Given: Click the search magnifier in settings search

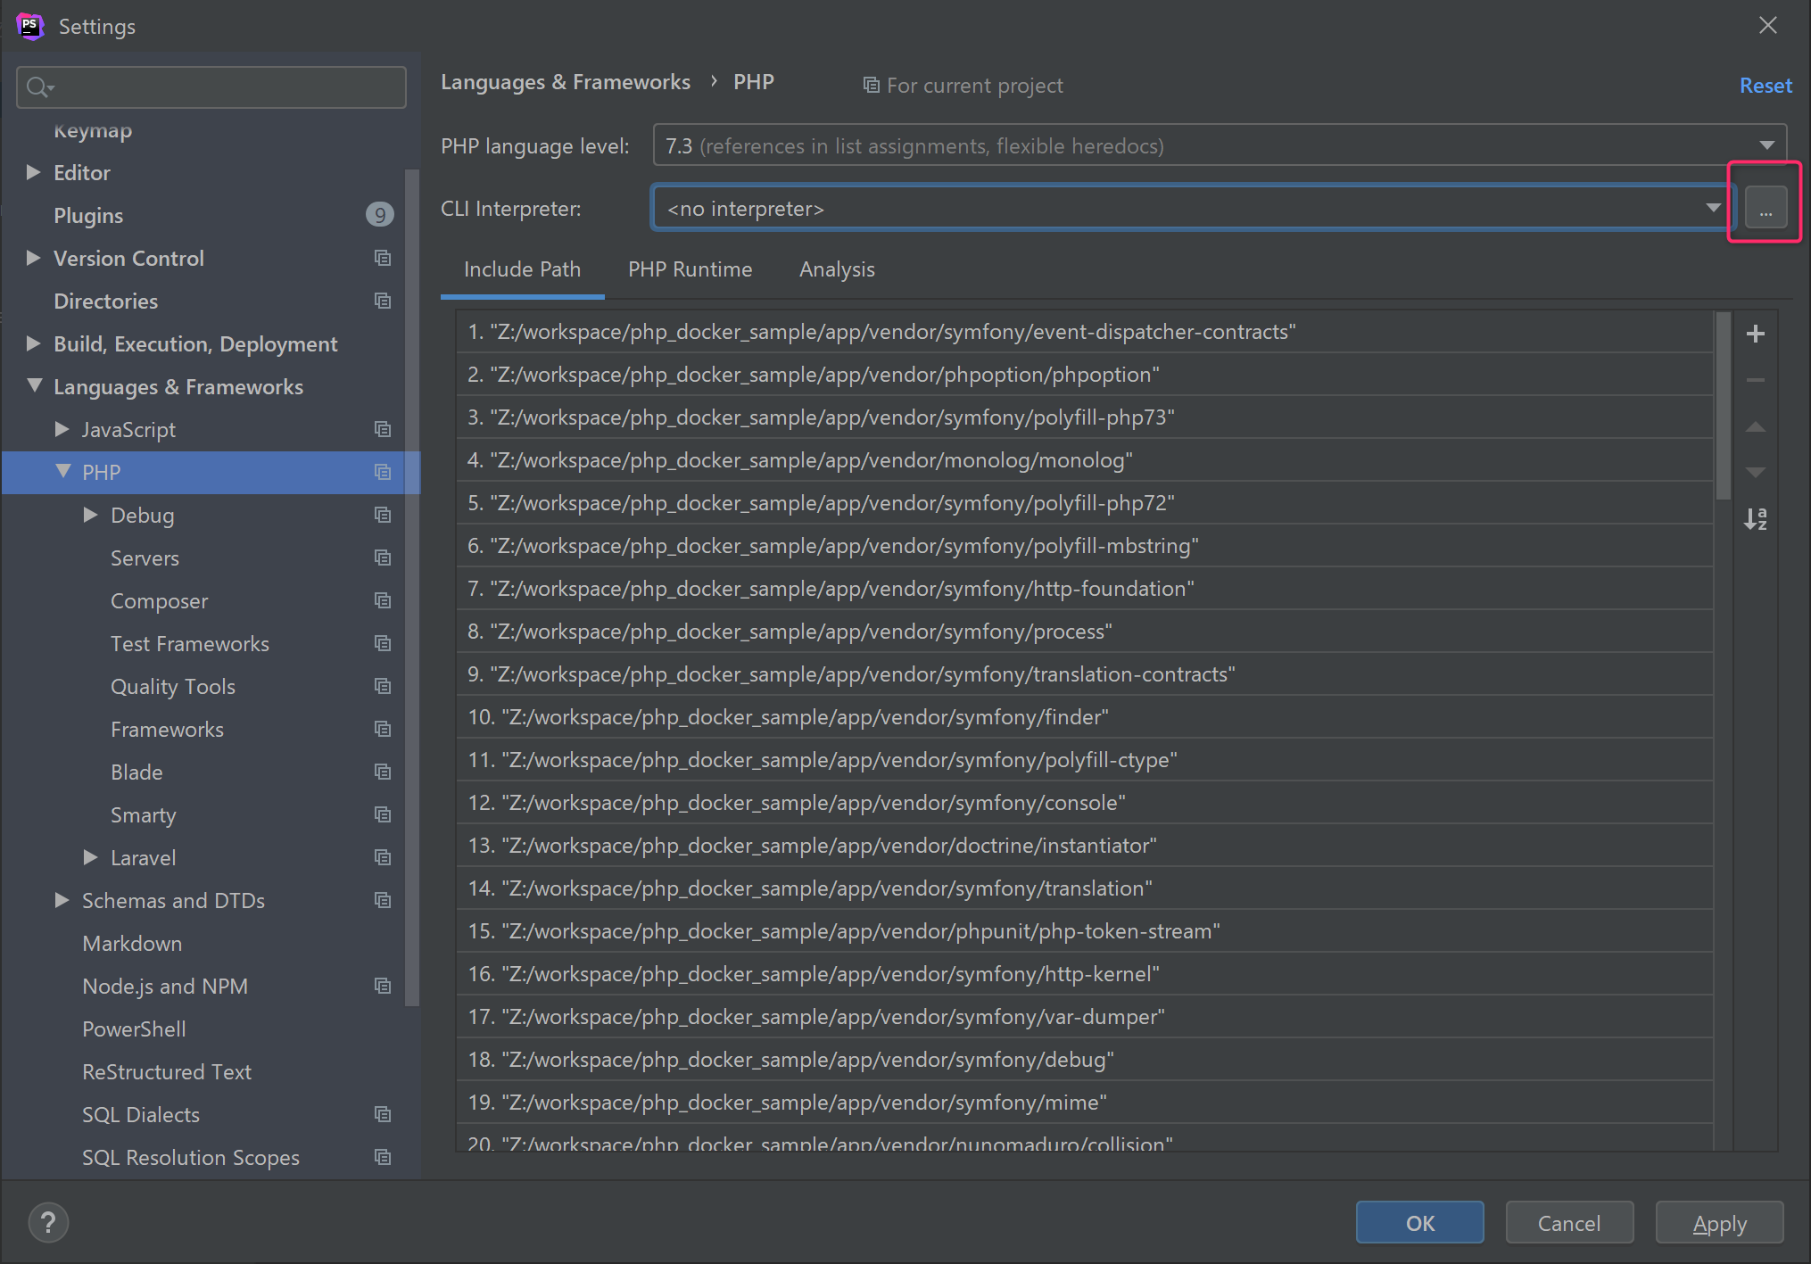Looking at the screenshot, I should 37,87.
